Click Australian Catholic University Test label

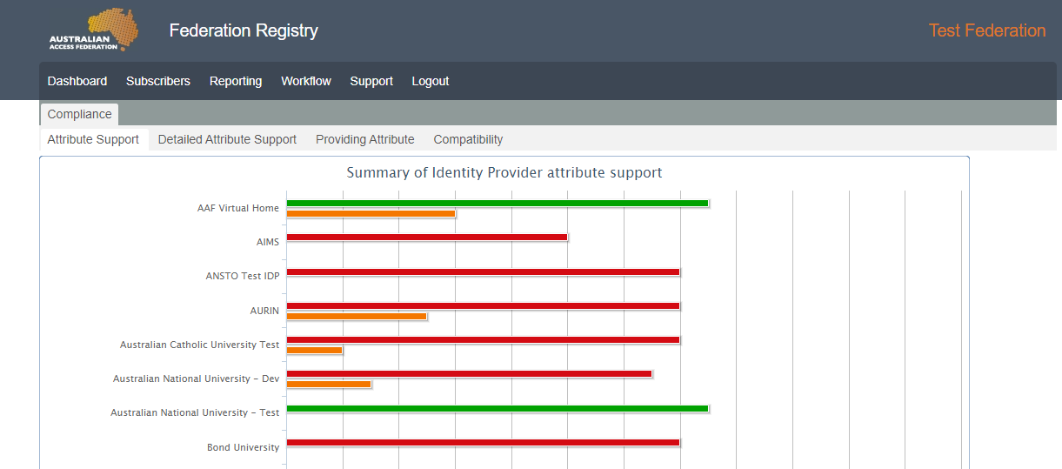200,345
